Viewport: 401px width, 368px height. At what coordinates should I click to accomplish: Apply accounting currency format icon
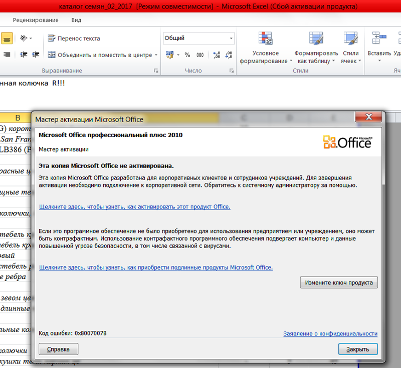[x=169, y=54]
